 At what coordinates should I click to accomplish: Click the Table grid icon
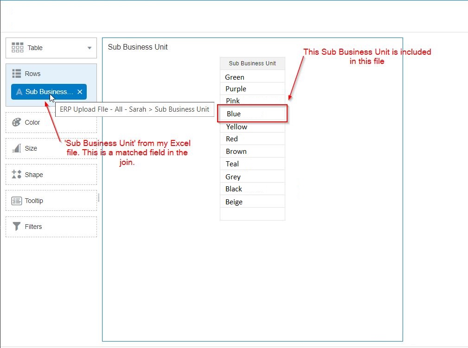[x=17, y=47]
